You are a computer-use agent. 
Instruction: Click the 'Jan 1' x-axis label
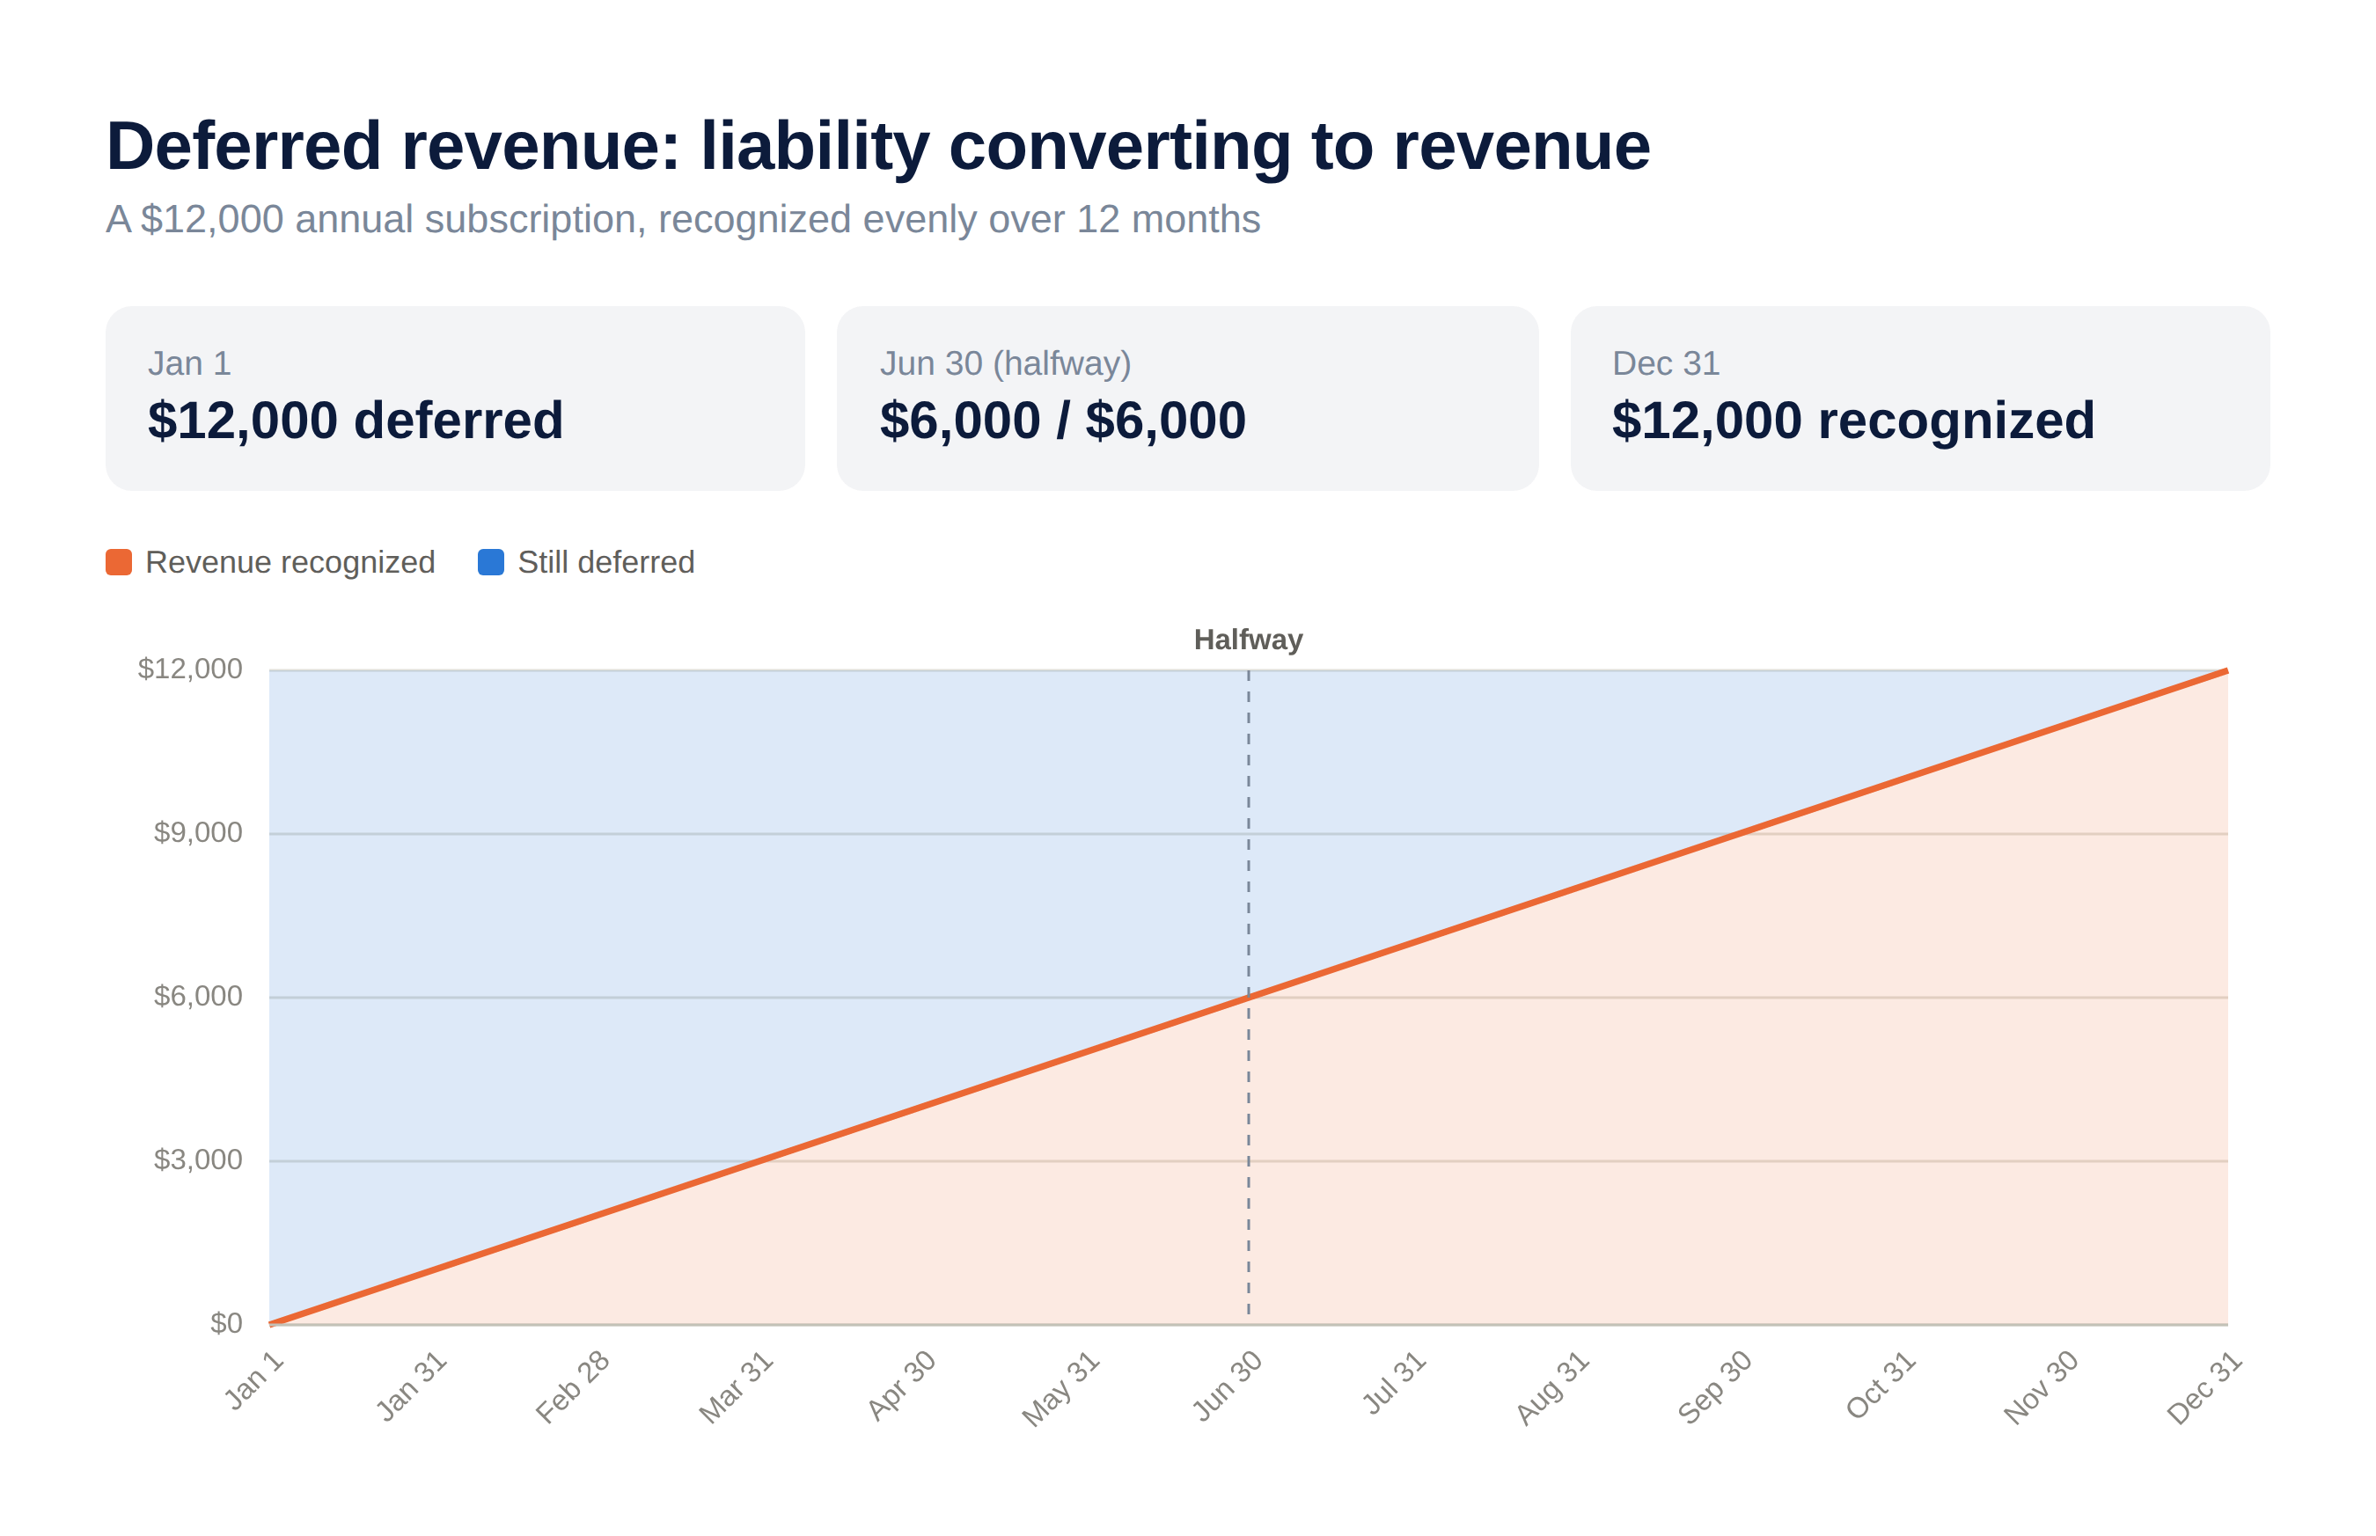click(x=254, y=1380)
